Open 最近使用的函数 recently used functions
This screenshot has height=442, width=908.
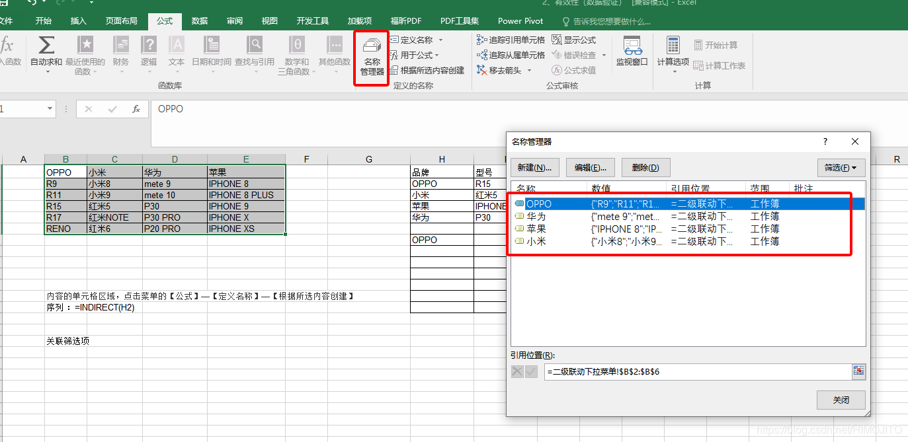click(x=85, y=56)
